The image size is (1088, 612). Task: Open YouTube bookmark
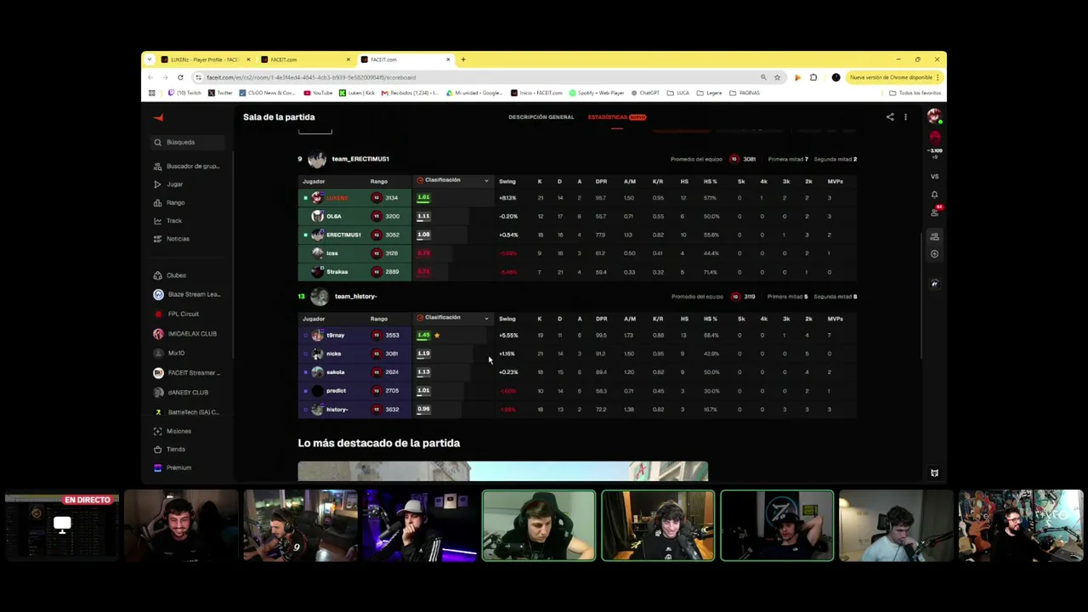(x=318, y=93)
